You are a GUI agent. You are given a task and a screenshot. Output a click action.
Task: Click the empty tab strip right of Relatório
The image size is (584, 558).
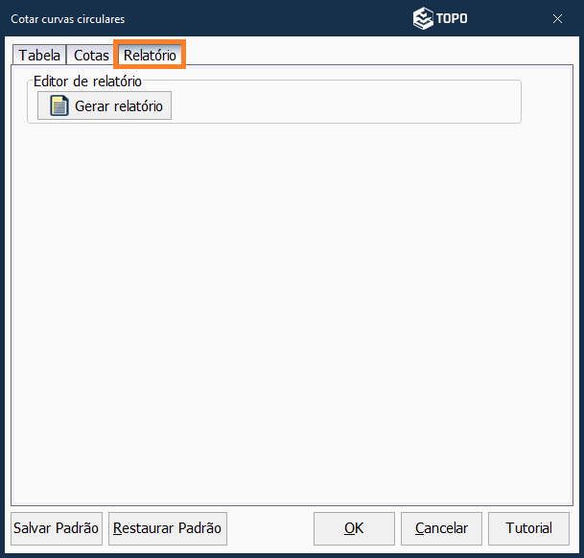coord(384,56)
